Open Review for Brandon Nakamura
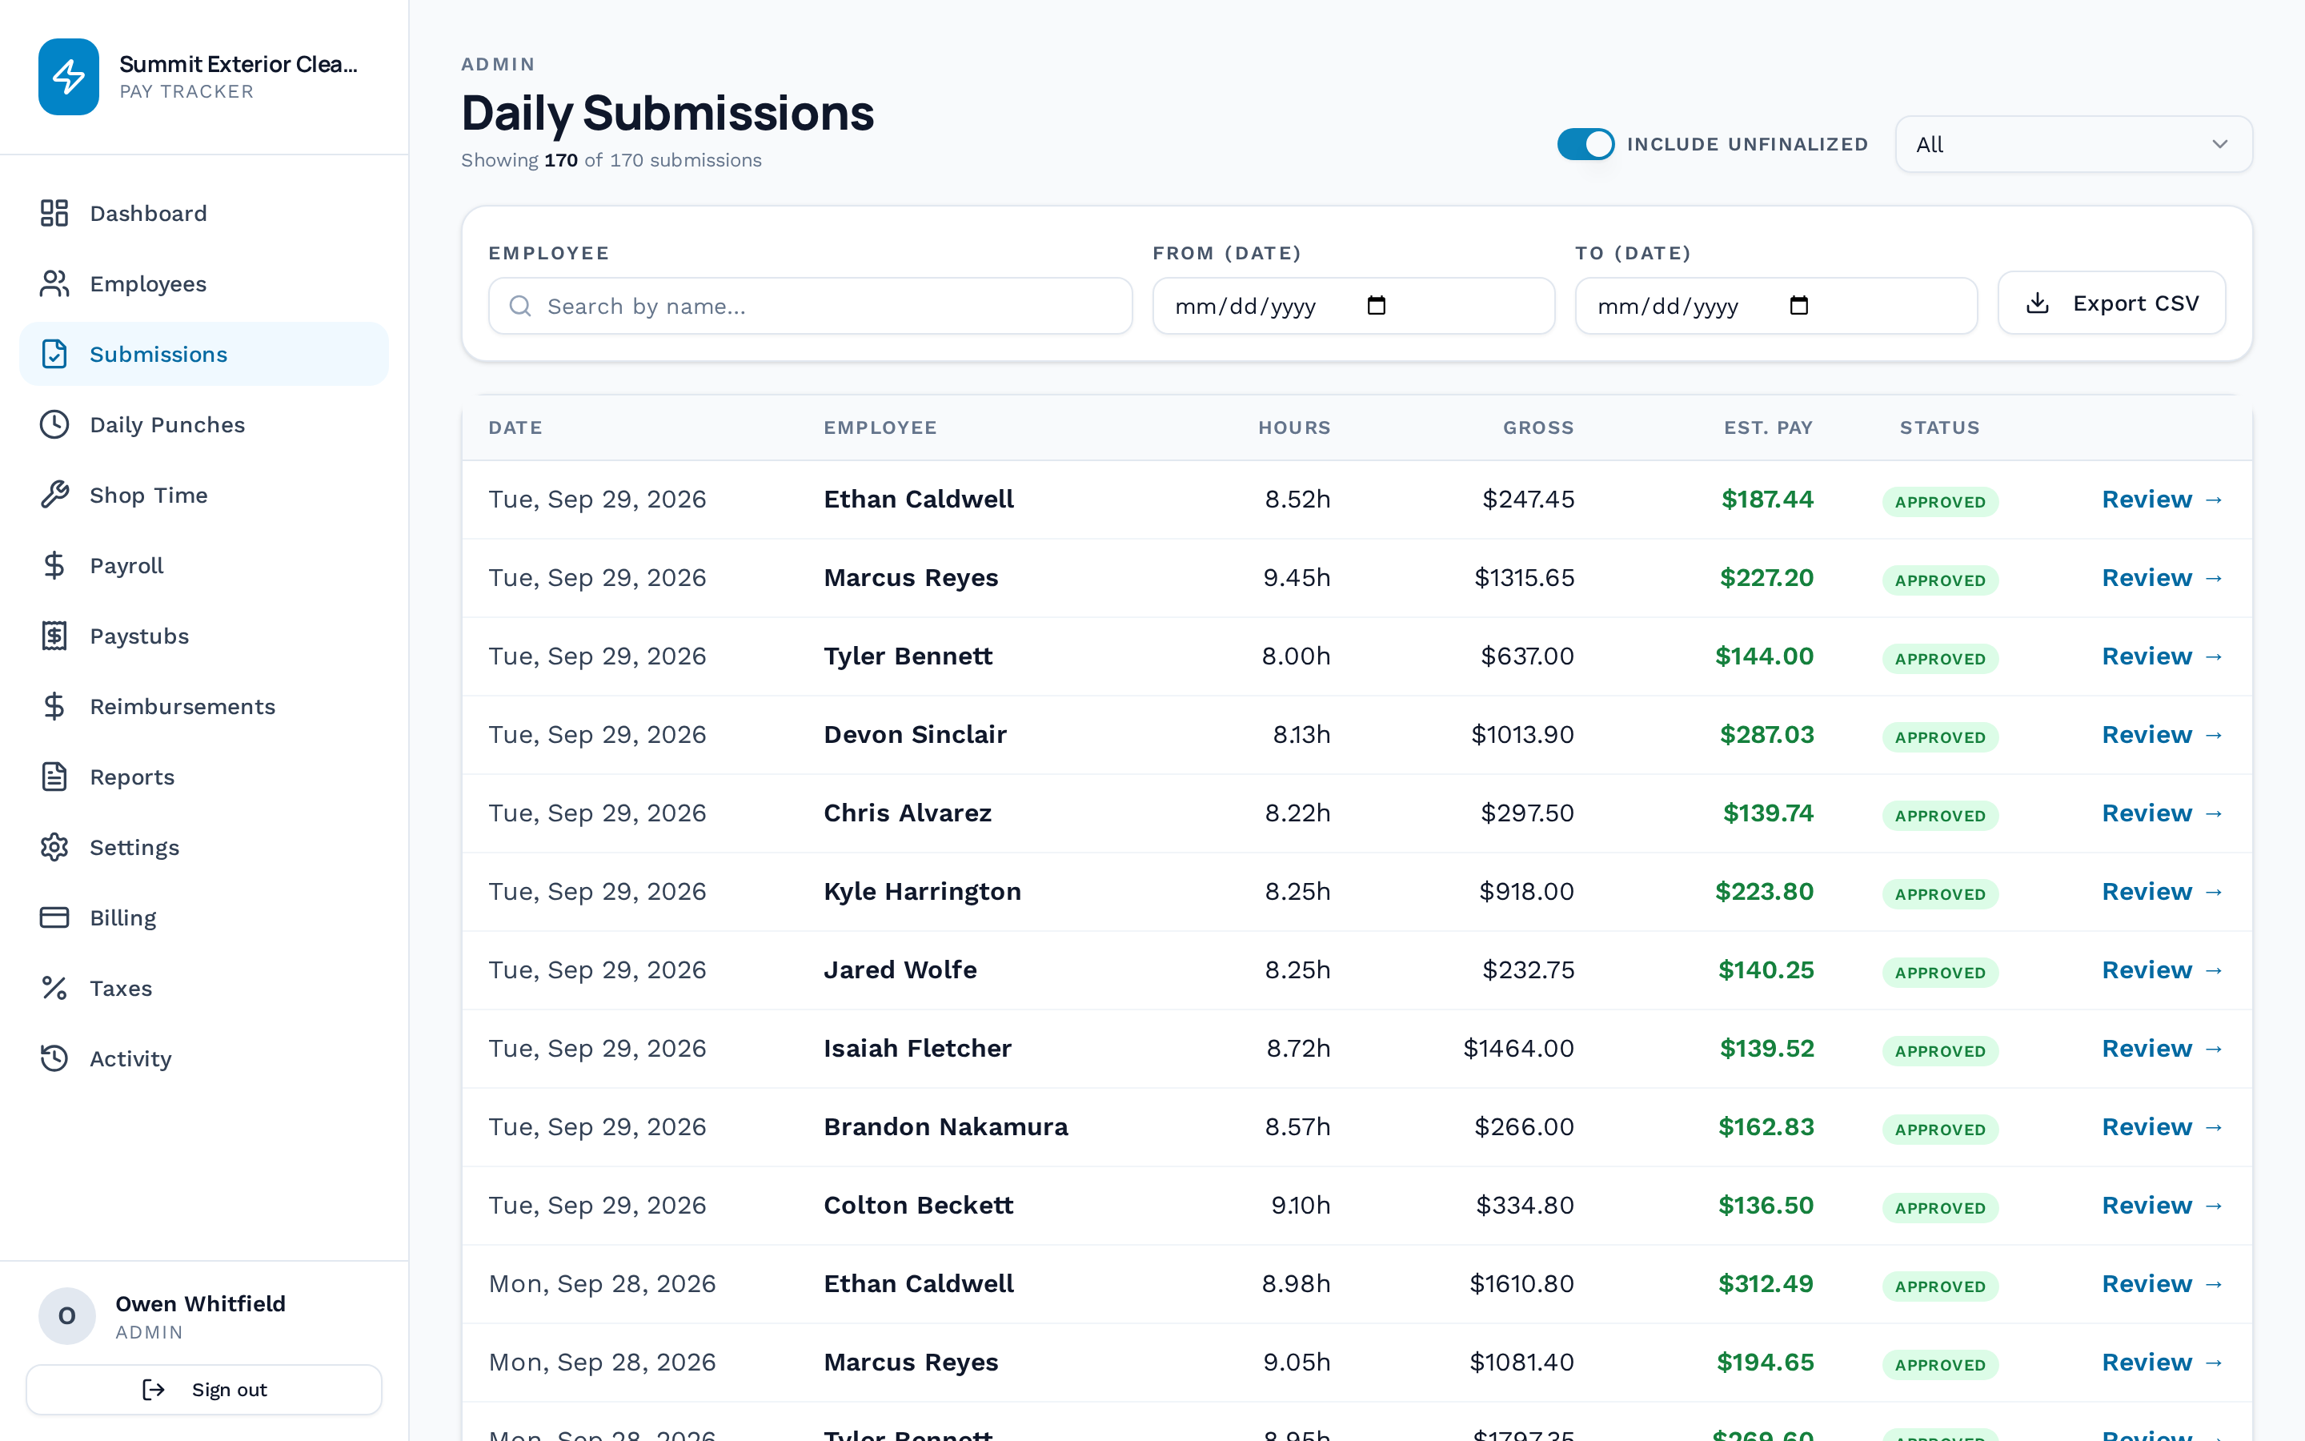 coord(2162,1126)
